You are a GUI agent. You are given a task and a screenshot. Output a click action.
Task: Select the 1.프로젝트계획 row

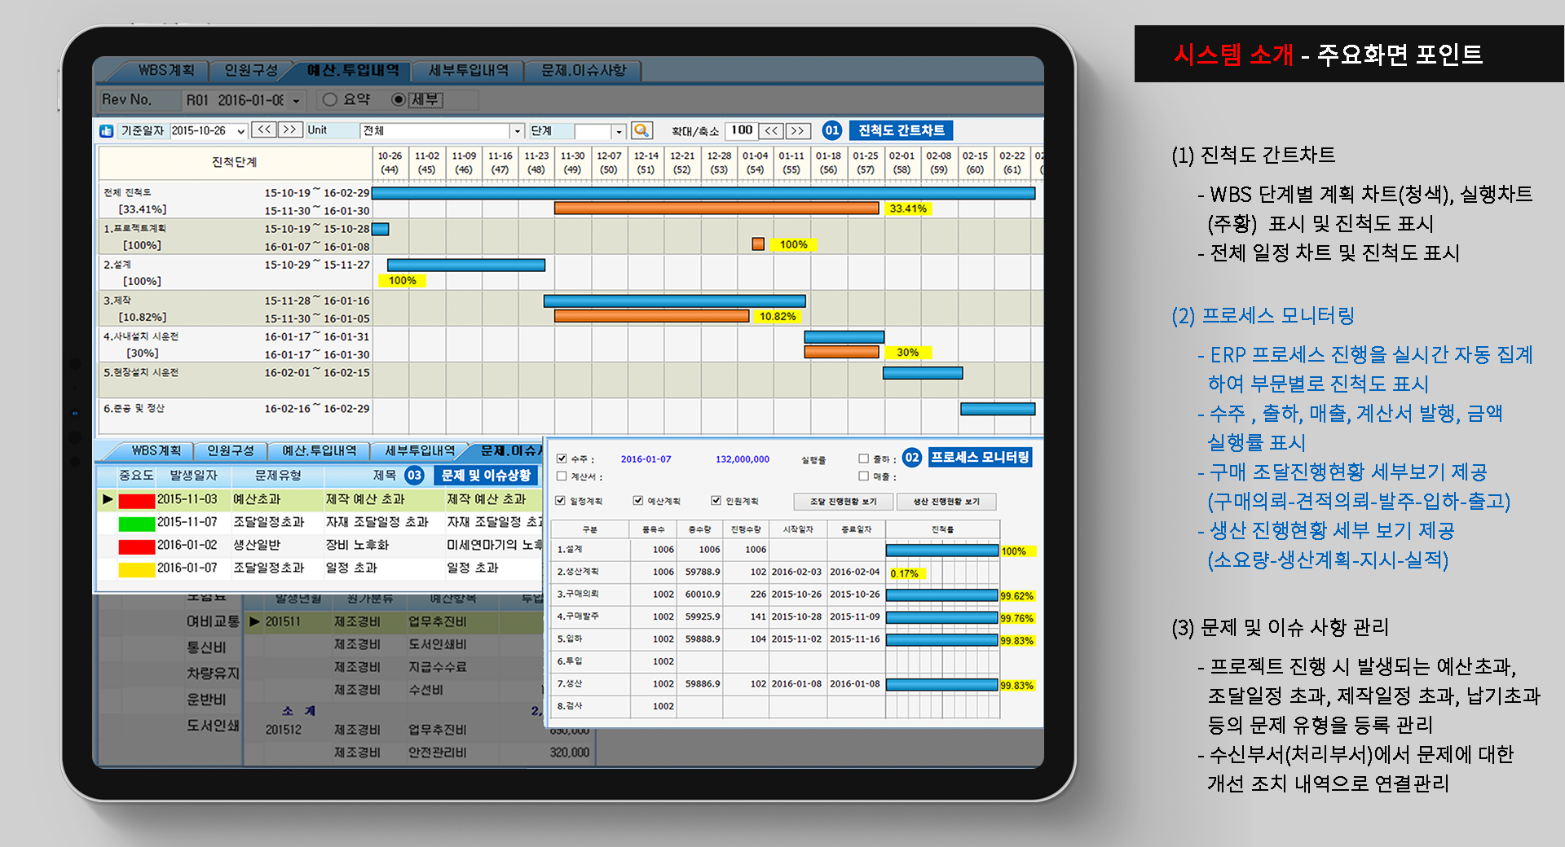coord(235,236)
